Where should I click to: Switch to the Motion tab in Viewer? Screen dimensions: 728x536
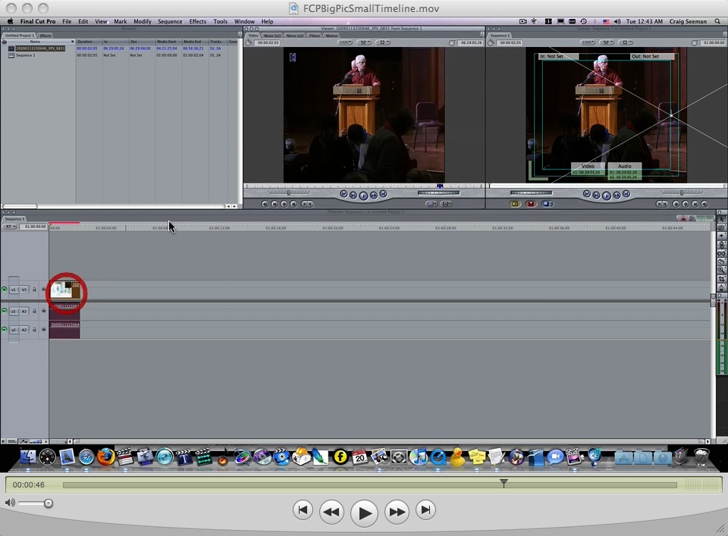coord(331,36)
